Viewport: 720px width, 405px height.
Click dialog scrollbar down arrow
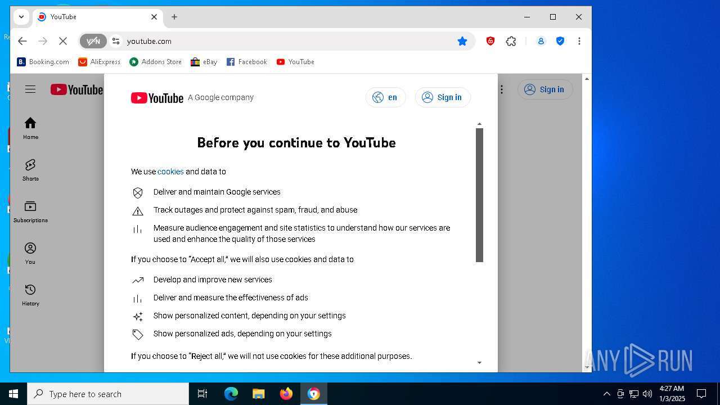tap(479, 363)
